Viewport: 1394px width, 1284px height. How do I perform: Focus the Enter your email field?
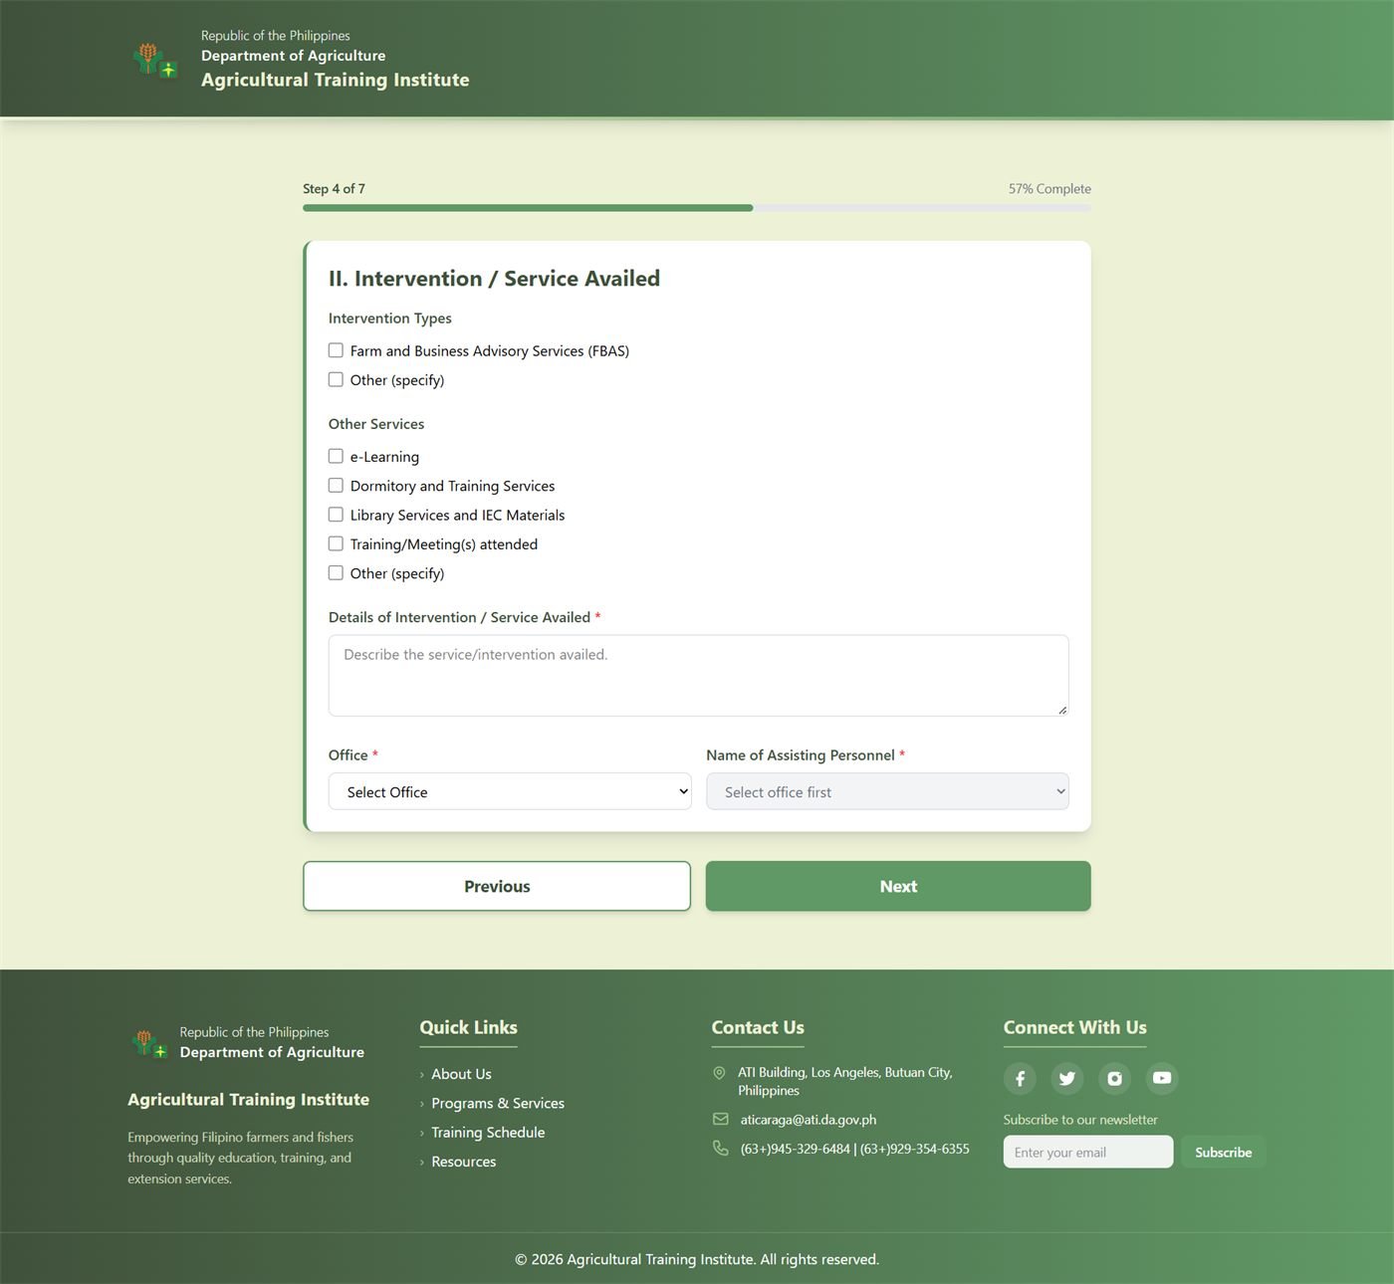pyautogui.click(x=1087, y=1152)
